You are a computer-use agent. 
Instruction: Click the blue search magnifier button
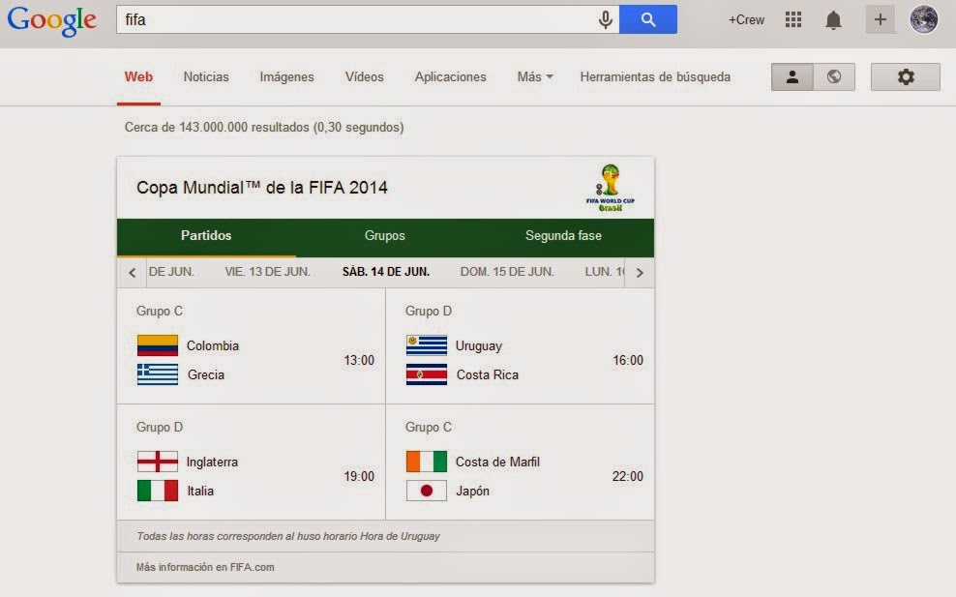(x=648, y=19)
